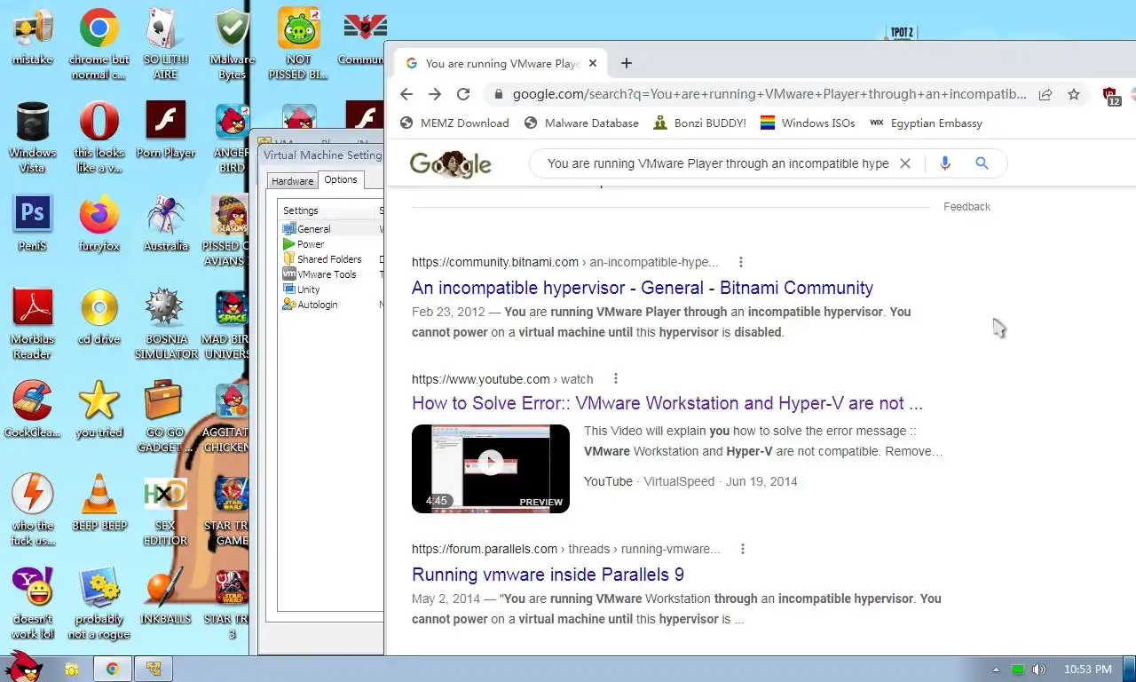
Task: Select the NOT PISSED BI... green pig icon
Action: click(x=299, y=44)
